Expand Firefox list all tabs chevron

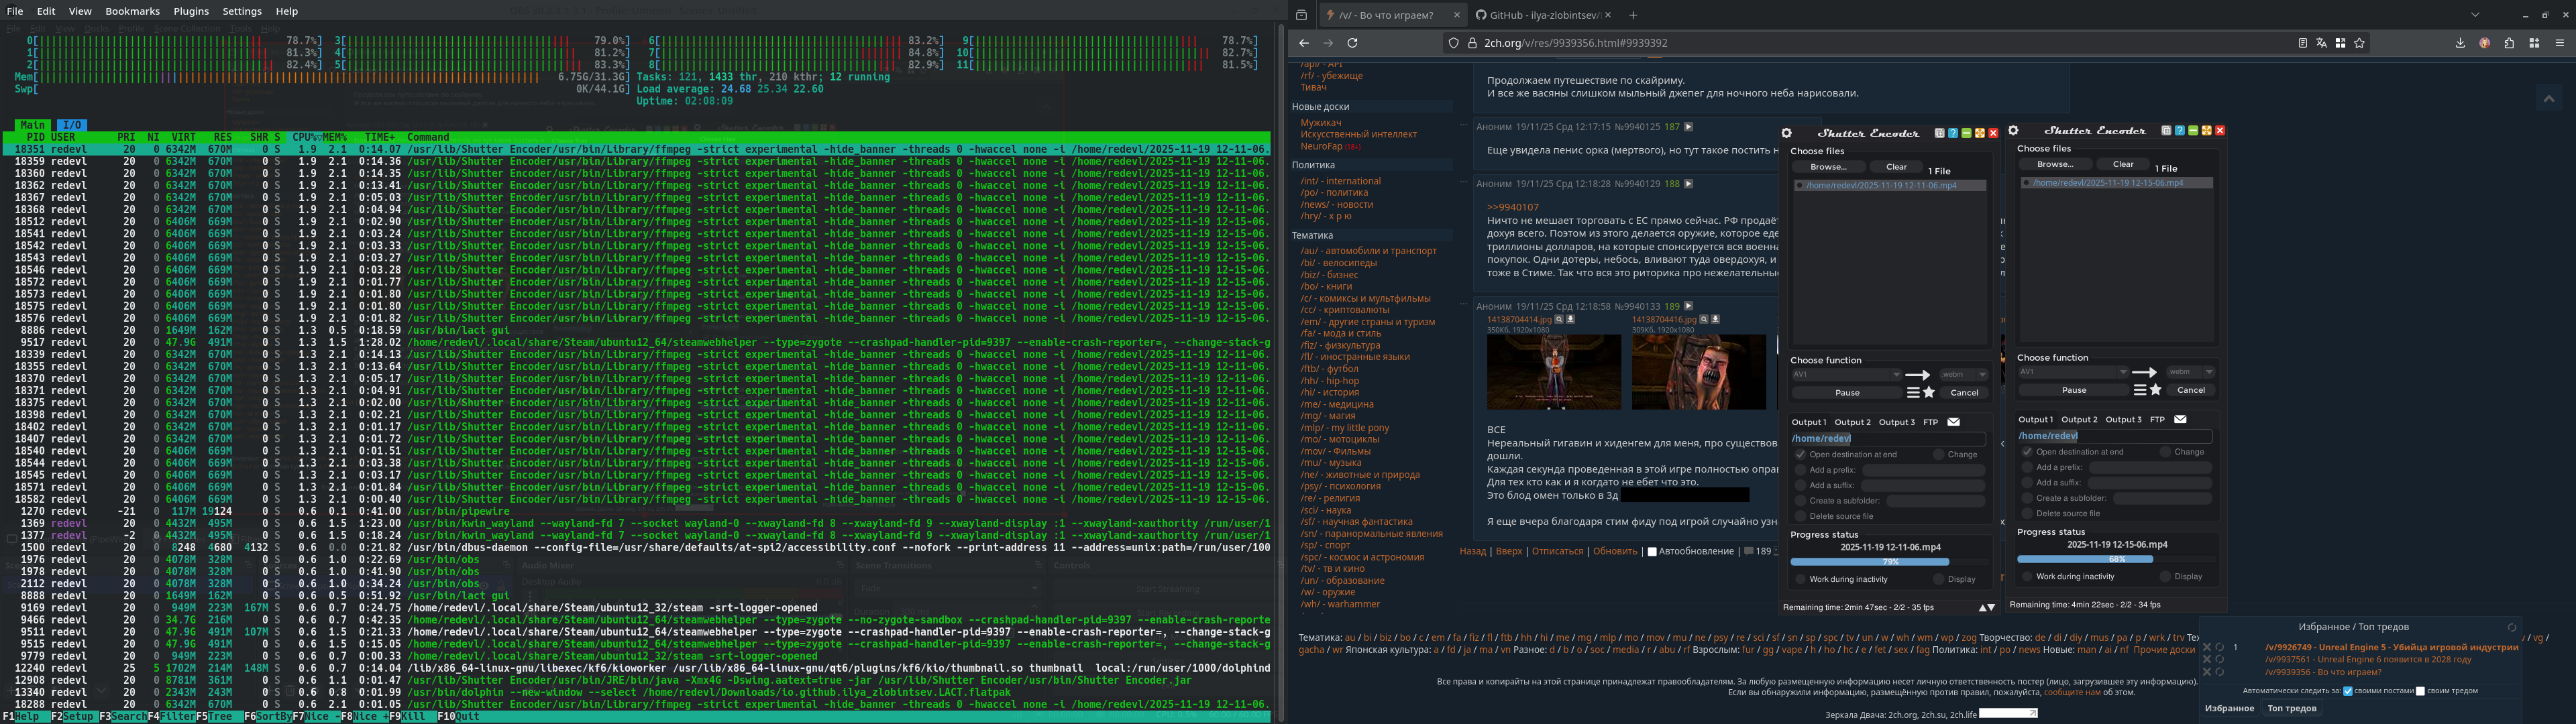(x=2475, y=15)
